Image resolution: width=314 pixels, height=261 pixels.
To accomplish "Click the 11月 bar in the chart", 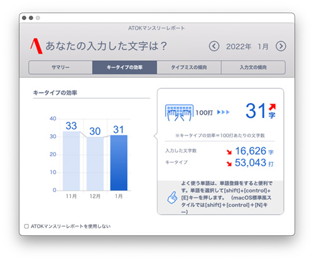I will (x=71, y=161).
